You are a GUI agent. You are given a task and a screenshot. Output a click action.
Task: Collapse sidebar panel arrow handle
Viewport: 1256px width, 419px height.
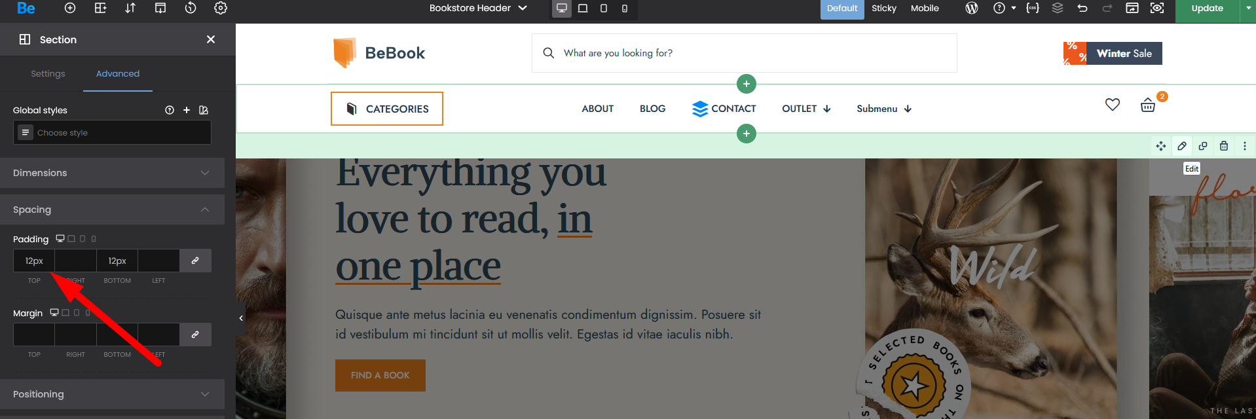coord(241,318)
